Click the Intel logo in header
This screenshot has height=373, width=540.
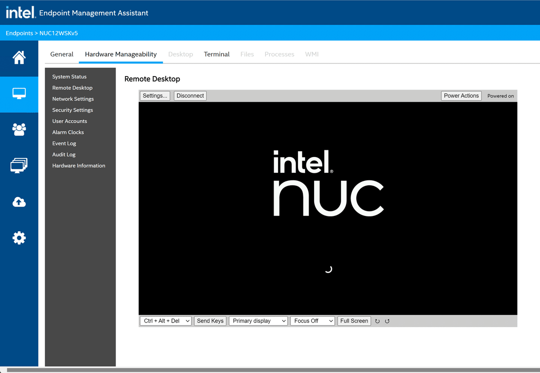[20, 13]
